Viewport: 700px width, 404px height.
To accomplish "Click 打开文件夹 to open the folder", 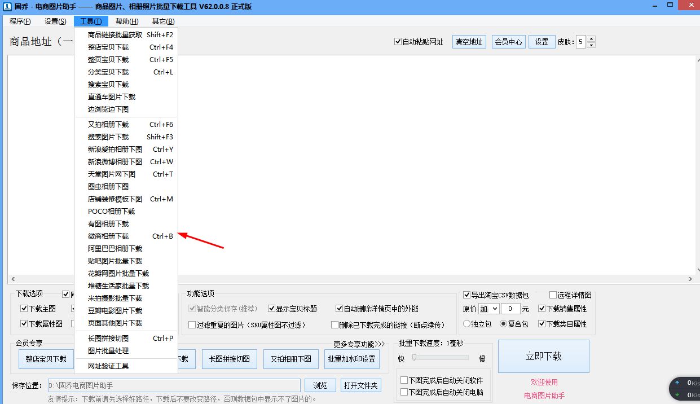I will pyautogui.click(x=362, y=385).
